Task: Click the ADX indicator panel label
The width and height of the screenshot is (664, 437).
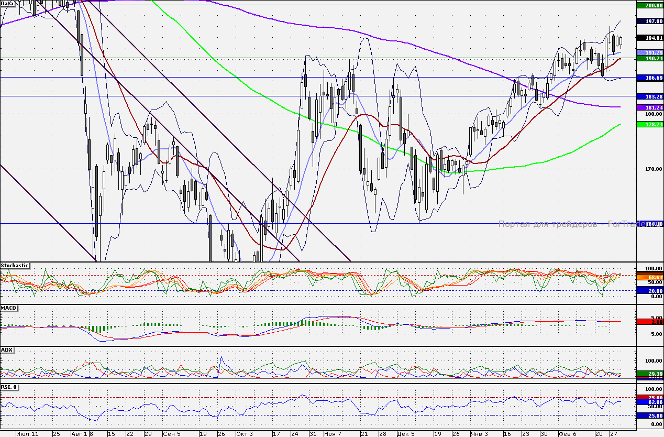Action: (x=7, y=349)
